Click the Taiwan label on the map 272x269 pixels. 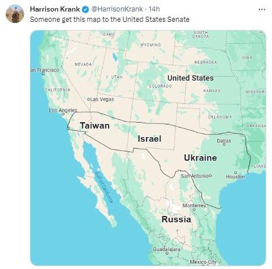click(95, 126)
